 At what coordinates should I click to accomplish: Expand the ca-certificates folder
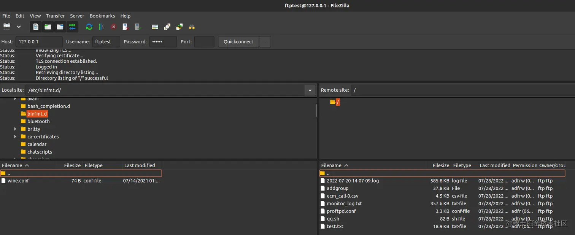coord(15,137)
